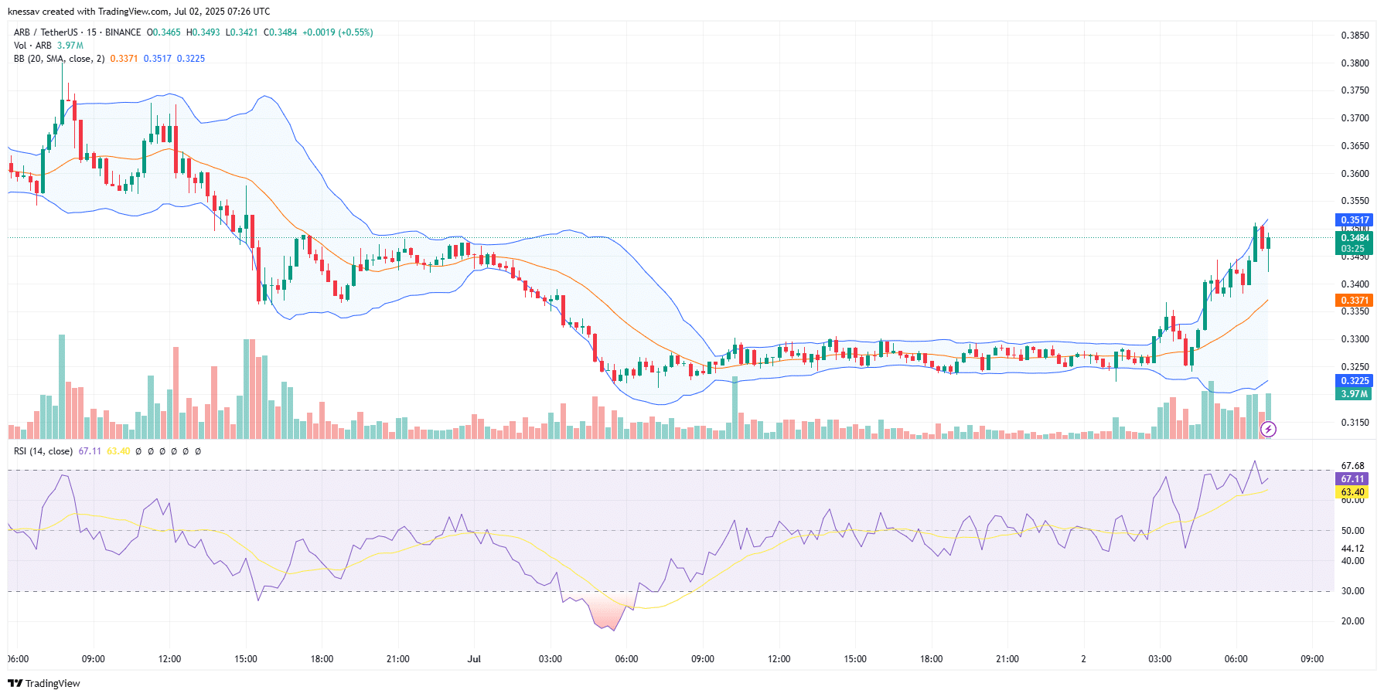Screen dimensions: 1384x697
Task: Click the purple 67.11 RSI axis label
Action: point(1352,479)
